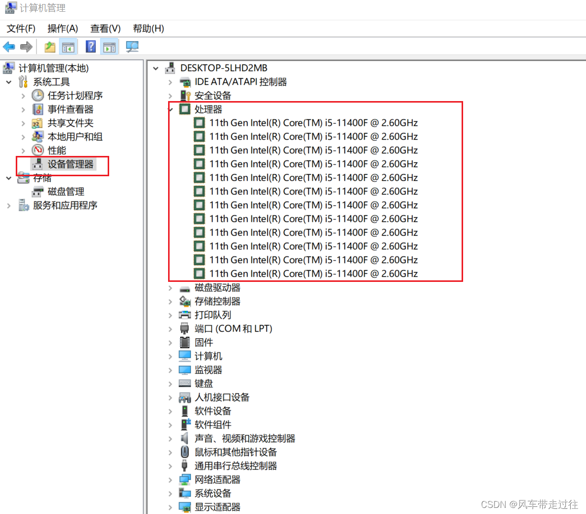Toggle the Show/Hide Console Tree toolbar icon
The image size is (586, 514).
point(69,47)
